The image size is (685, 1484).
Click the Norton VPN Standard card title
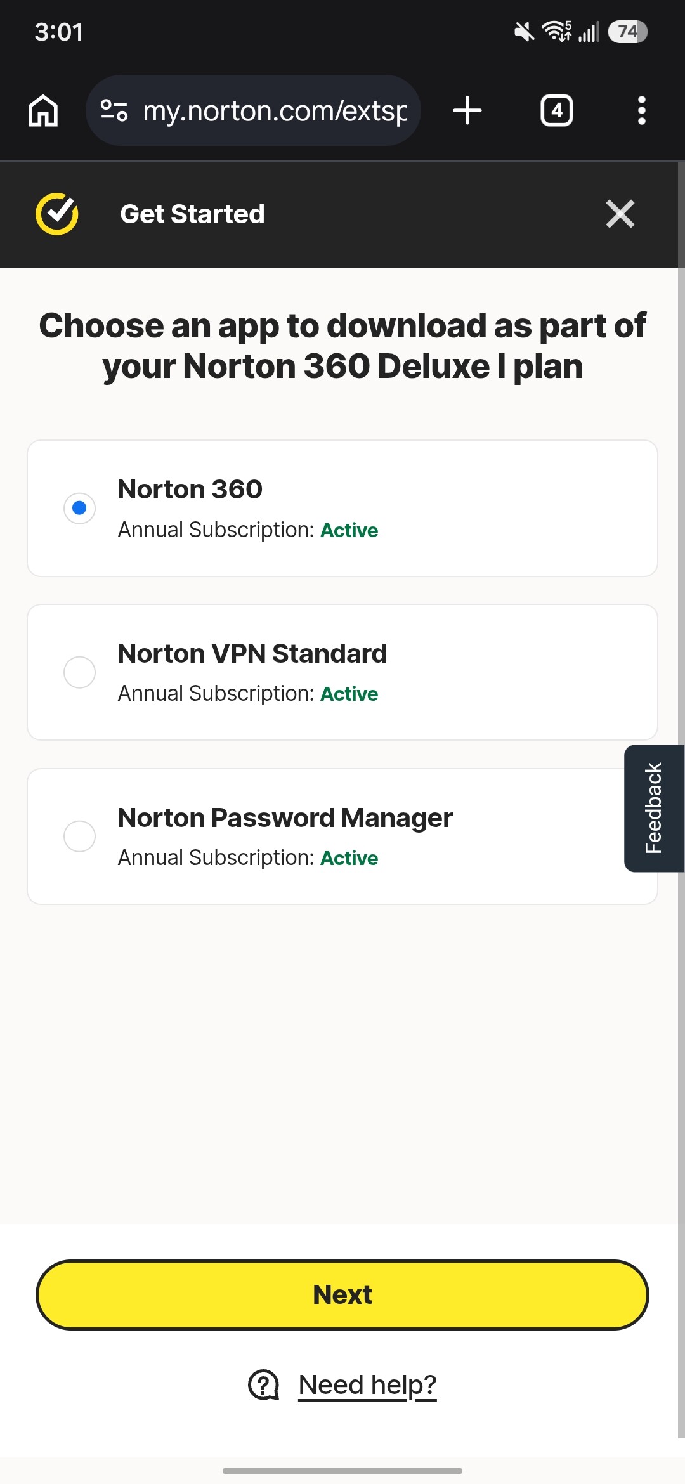pos(252,654)
